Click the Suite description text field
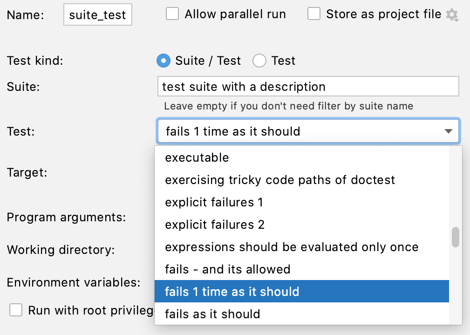The image size is (470, 335). coord(307,86)
